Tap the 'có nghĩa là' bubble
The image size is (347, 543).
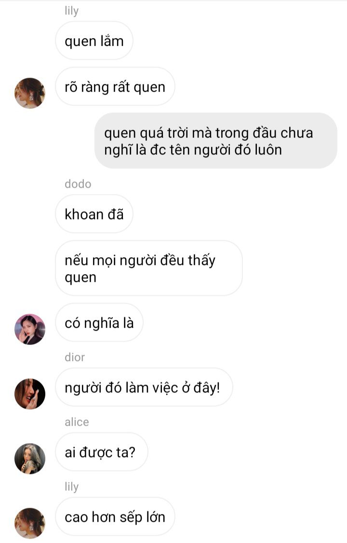click(x=99, y=322)
